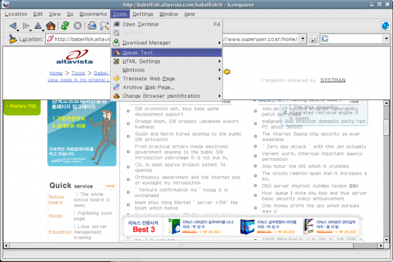Expand the search bar dropdown arrow
393x262 pixels.
(x=386, y=39)
